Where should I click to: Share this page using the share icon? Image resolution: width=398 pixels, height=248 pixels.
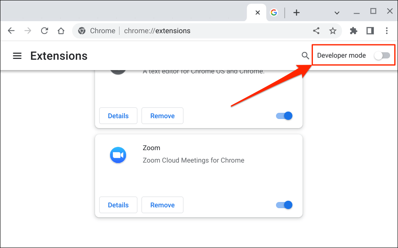point(316,31)
